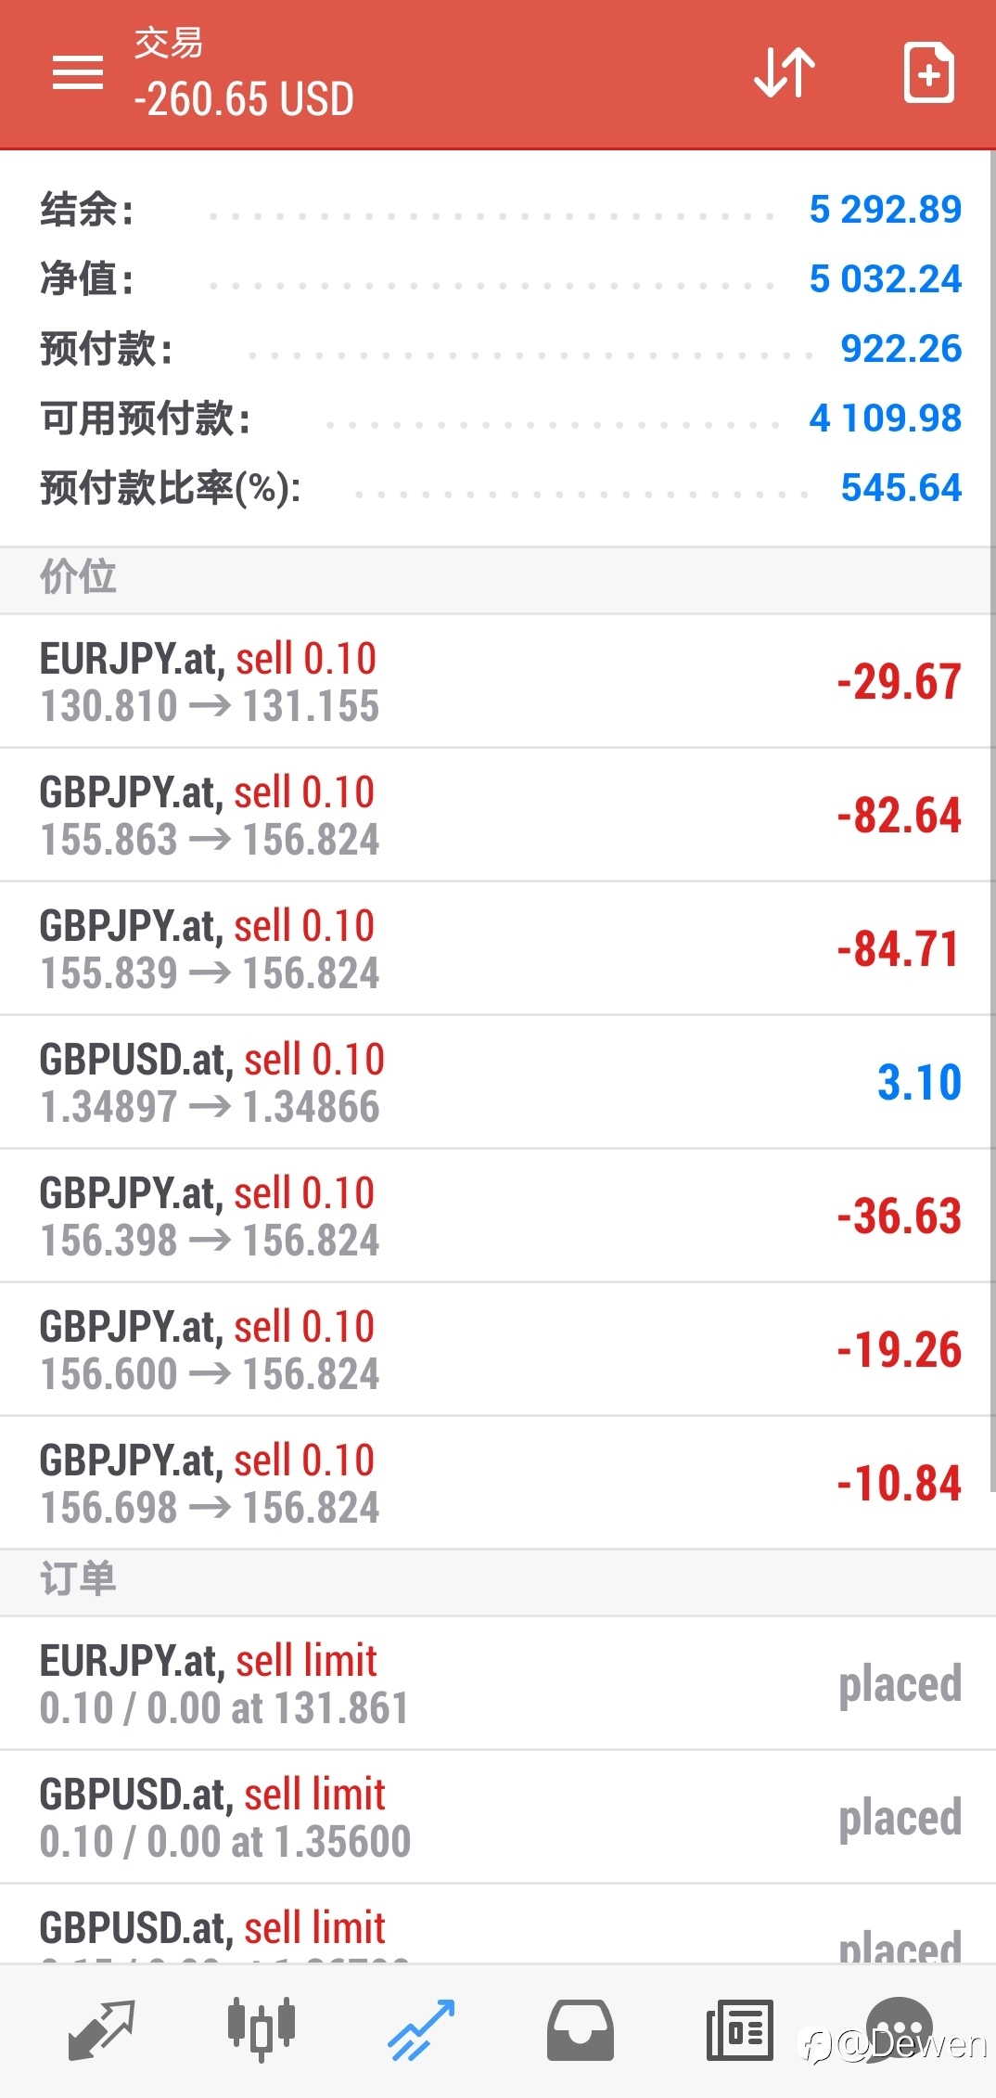Select the Trade tab icon
Image resolution: width=996 pixels, height=2098 pixels.
point(421,2030)
